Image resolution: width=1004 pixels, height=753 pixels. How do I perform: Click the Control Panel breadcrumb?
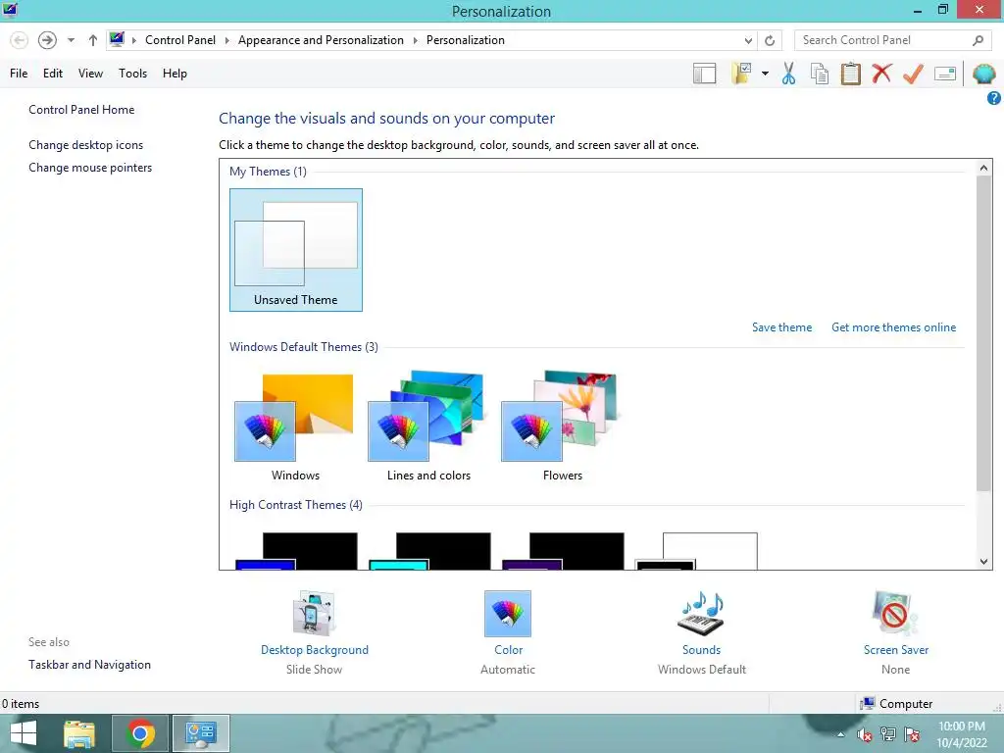coord(180,39)
